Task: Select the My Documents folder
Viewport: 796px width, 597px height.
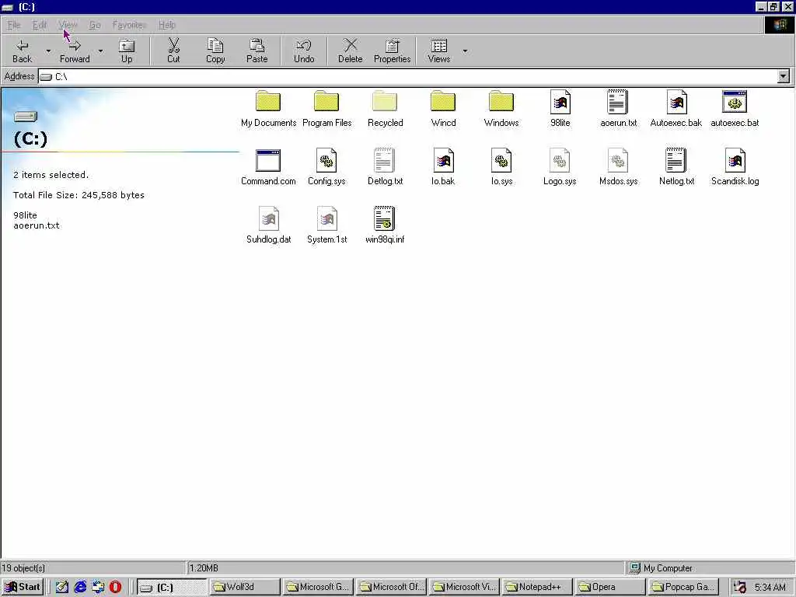Action: tap(268, 109)
